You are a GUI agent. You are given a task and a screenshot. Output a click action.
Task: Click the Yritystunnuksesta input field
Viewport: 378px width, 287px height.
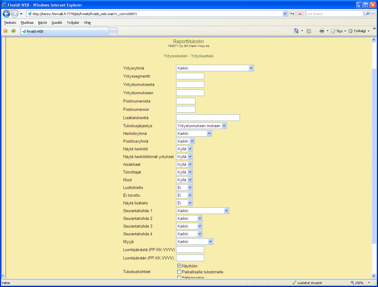[190, 84]
